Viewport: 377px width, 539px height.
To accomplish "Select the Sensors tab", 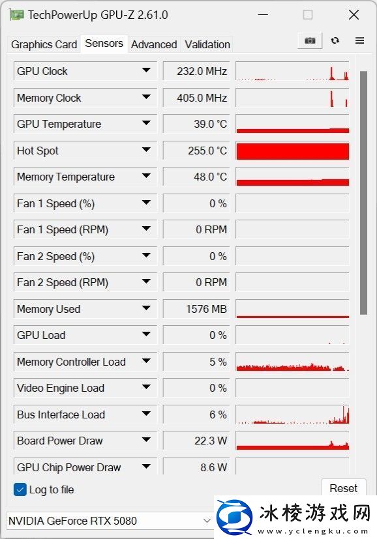I will point(103,43).
